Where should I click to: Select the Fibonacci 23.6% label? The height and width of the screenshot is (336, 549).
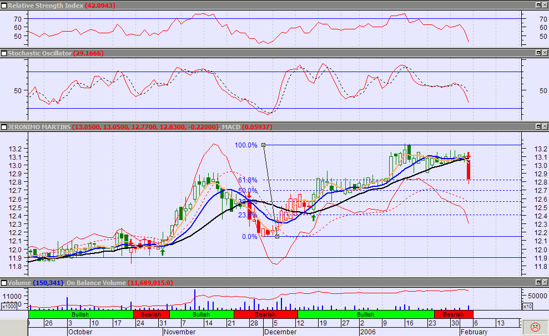248,215
